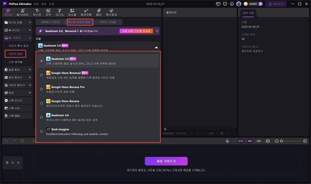This screenshot has height=184, width=311.
Task: Click the layout switch icon in title bar
Action: (x=218, y=4)
